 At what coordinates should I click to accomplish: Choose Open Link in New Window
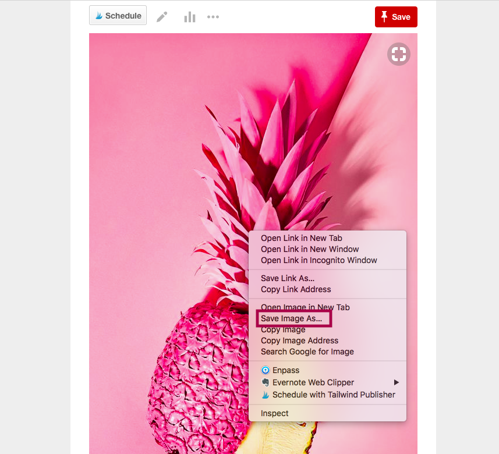327,249
